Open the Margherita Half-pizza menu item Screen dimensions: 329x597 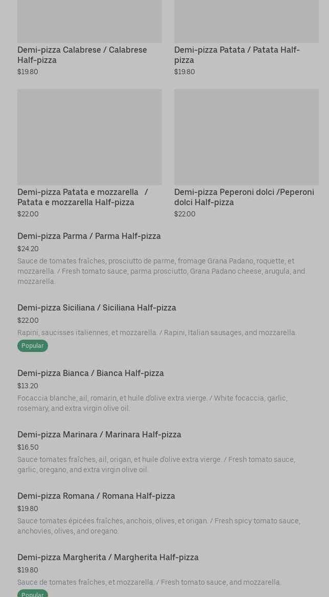pyautogui.click(x=108, y=557)
